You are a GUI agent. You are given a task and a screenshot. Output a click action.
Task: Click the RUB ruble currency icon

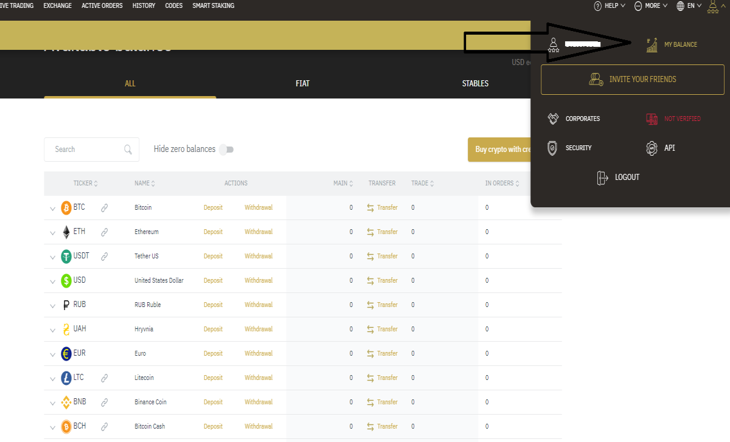point(66,305)
